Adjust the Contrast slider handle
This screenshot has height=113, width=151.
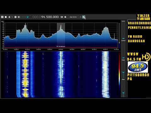click(x=123, y=58)
